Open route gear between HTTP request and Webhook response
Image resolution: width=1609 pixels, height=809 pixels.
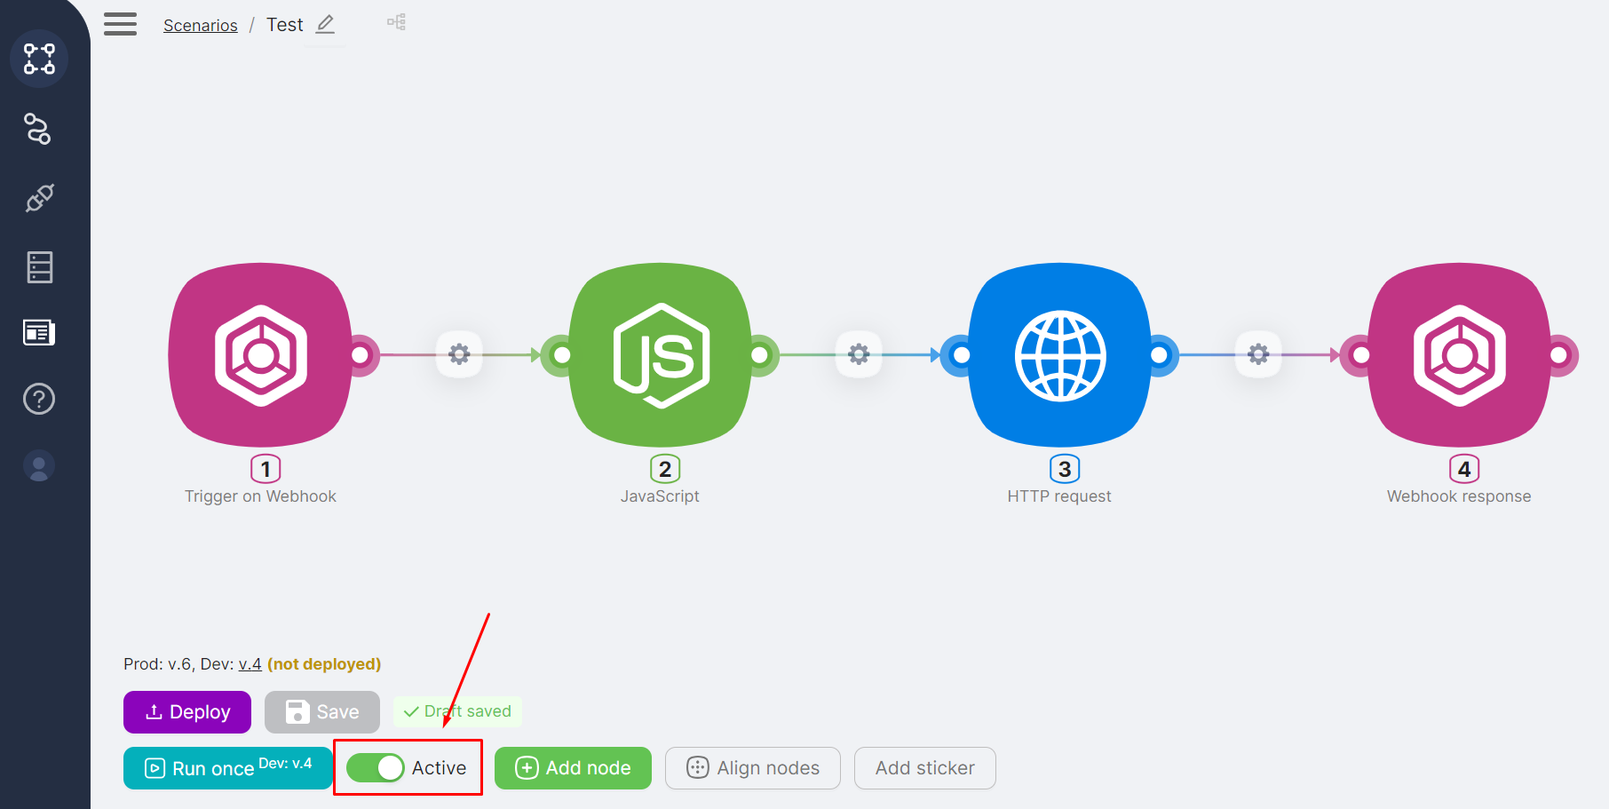[1258, 354]
